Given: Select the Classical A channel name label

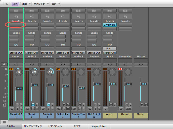Looking at the screenshot, I should 16,115.
